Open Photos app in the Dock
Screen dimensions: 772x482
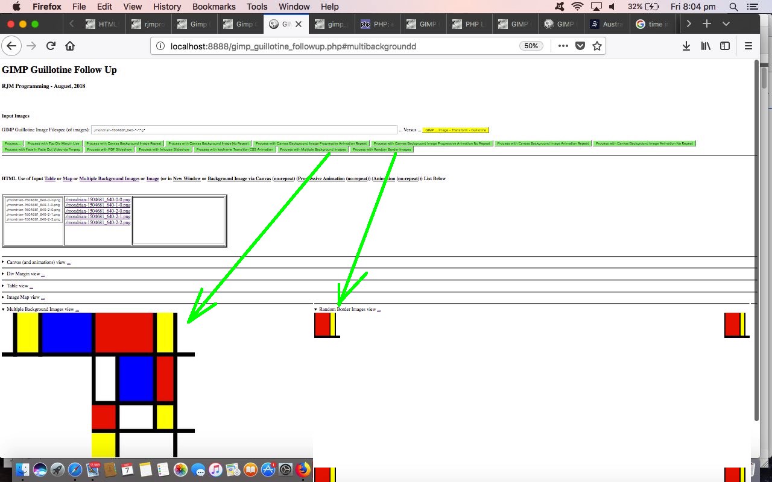[180, 470]
